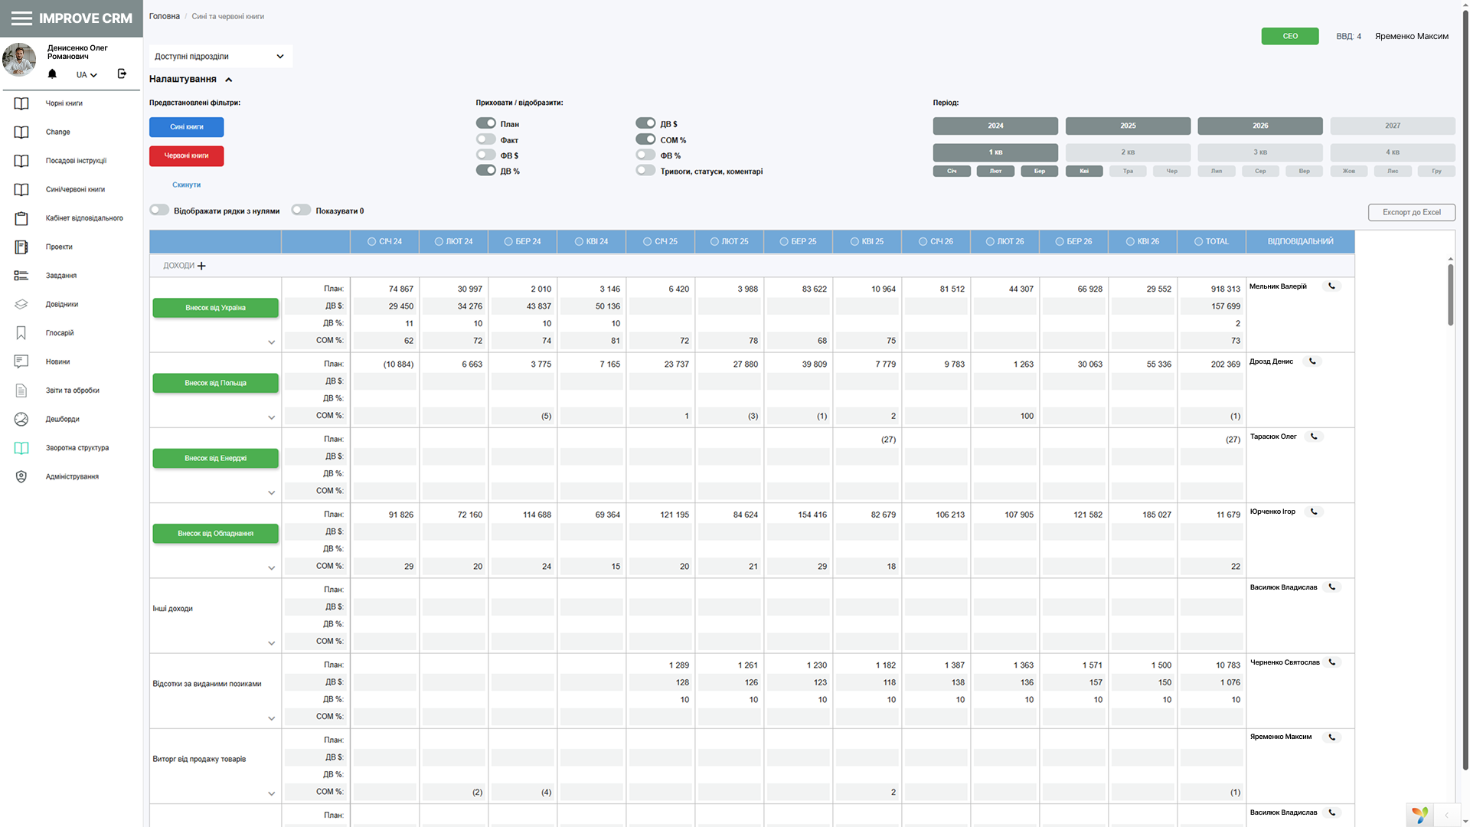Enable Відображати рядки з нулями toggle
This screenshot has width=1470, height=827.
(x=159, y=211)
